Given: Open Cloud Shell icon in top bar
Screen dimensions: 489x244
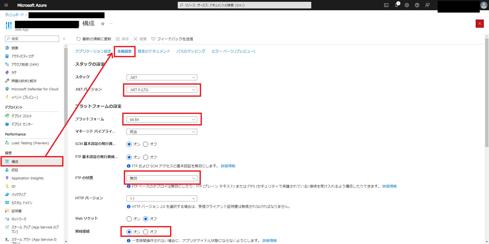Looking at the screenshot, I should (386, 5).
